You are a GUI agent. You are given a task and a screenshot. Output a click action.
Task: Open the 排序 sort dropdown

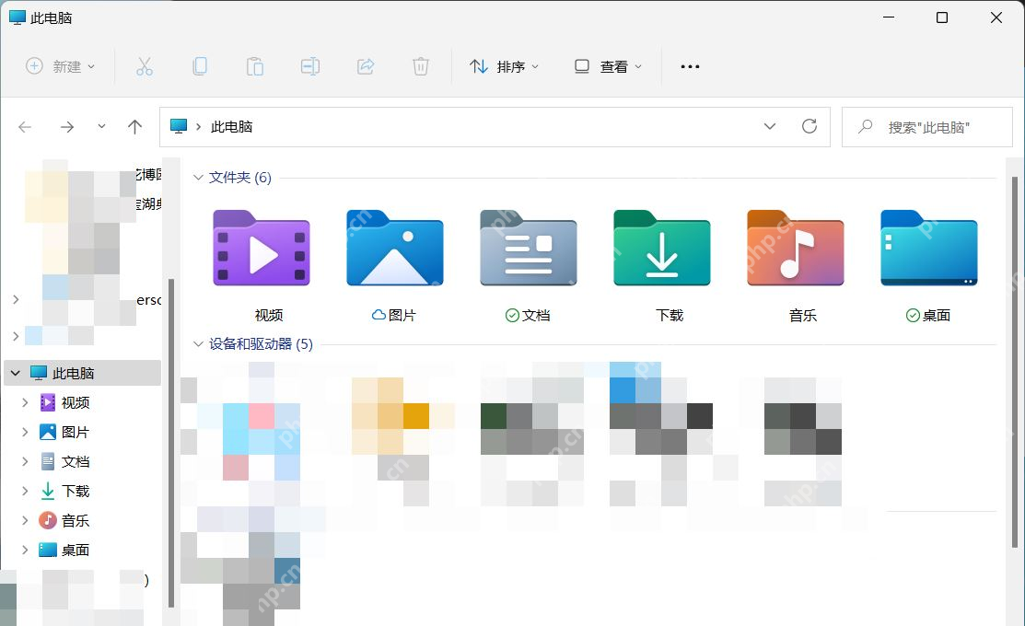click(x=504, y=66)
